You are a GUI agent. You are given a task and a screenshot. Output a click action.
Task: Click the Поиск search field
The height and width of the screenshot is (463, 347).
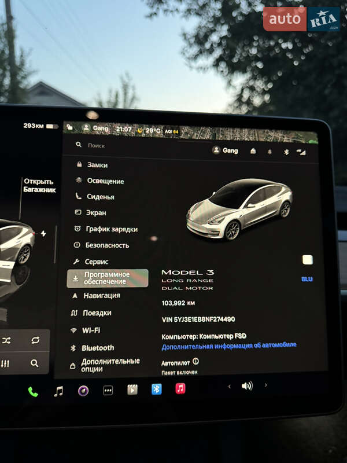click(x=97, y=145)
